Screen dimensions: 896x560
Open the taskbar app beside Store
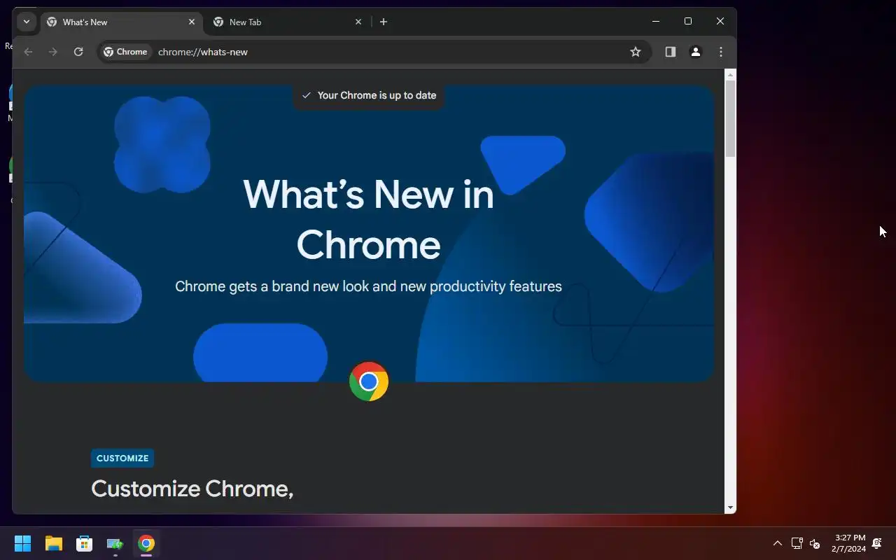[x=115, y=543]
